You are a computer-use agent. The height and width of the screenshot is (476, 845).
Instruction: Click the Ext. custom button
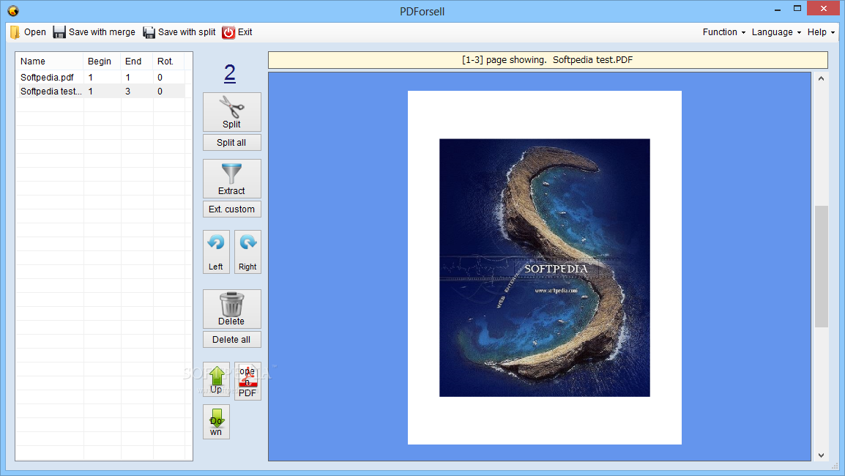pyautogui.click(x=231, y=209)
